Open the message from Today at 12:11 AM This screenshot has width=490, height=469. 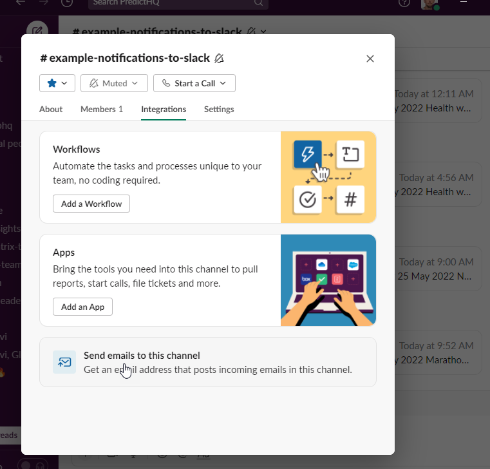click(437, 100)
